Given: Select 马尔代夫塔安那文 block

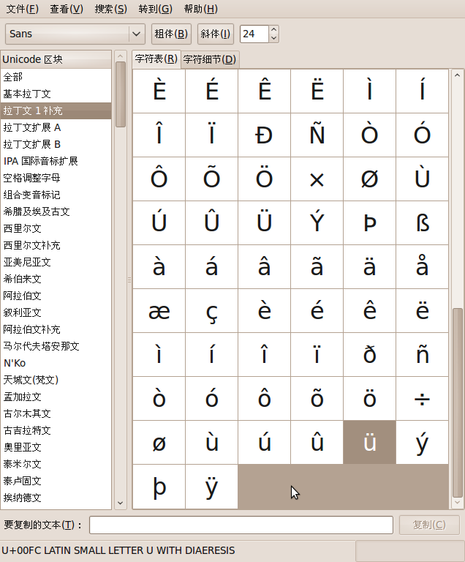Looking at the screenshot, I should (56, 347).
